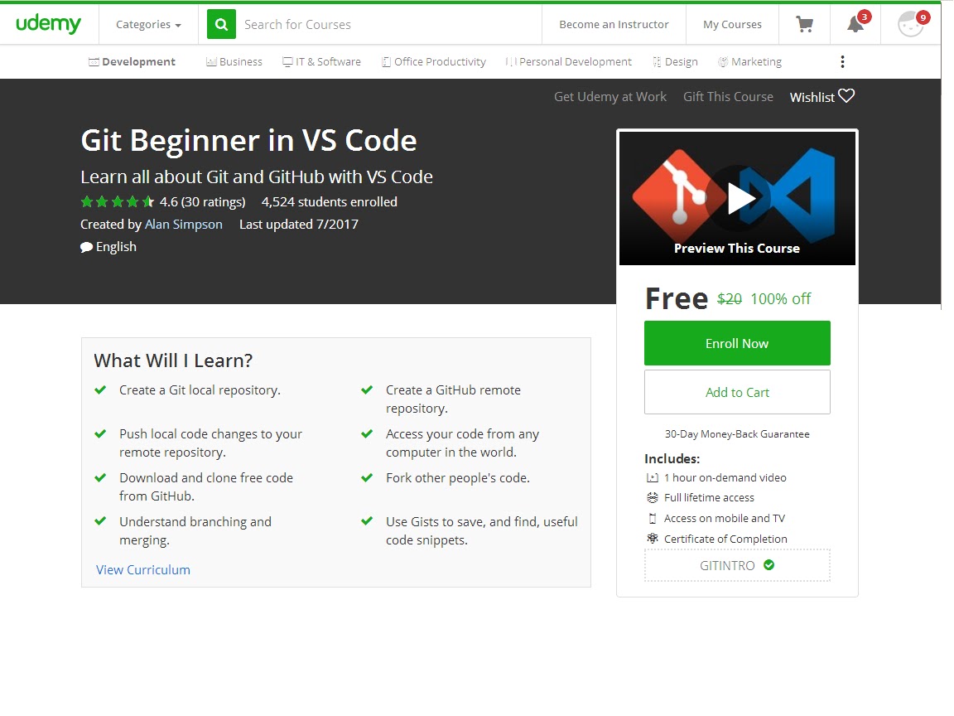Click the 4,524 students enrolled text

click(x=329, y=202)
